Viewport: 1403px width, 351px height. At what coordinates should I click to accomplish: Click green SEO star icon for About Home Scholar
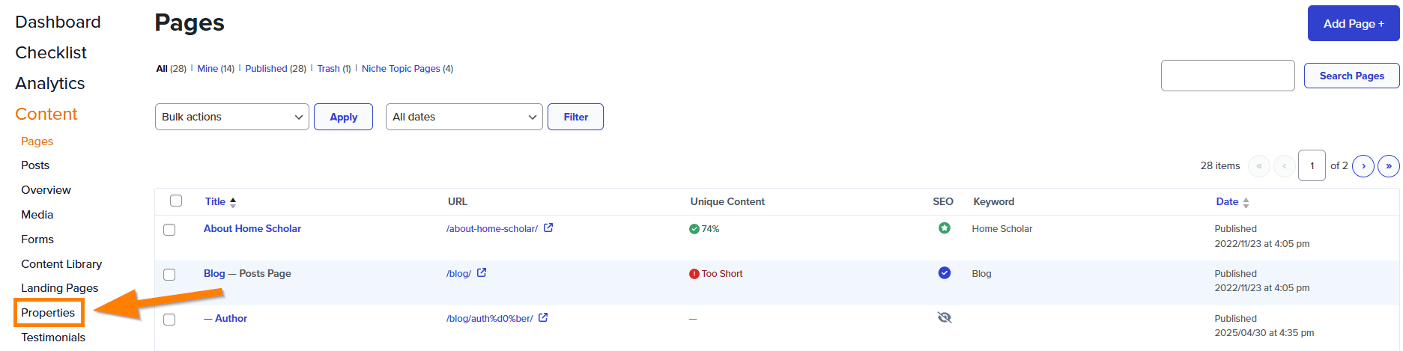click(x=945, y=228)
